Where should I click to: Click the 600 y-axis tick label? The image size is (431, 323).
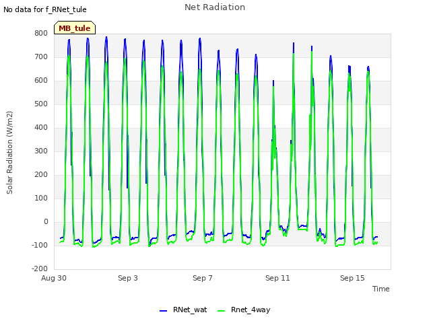41,81
